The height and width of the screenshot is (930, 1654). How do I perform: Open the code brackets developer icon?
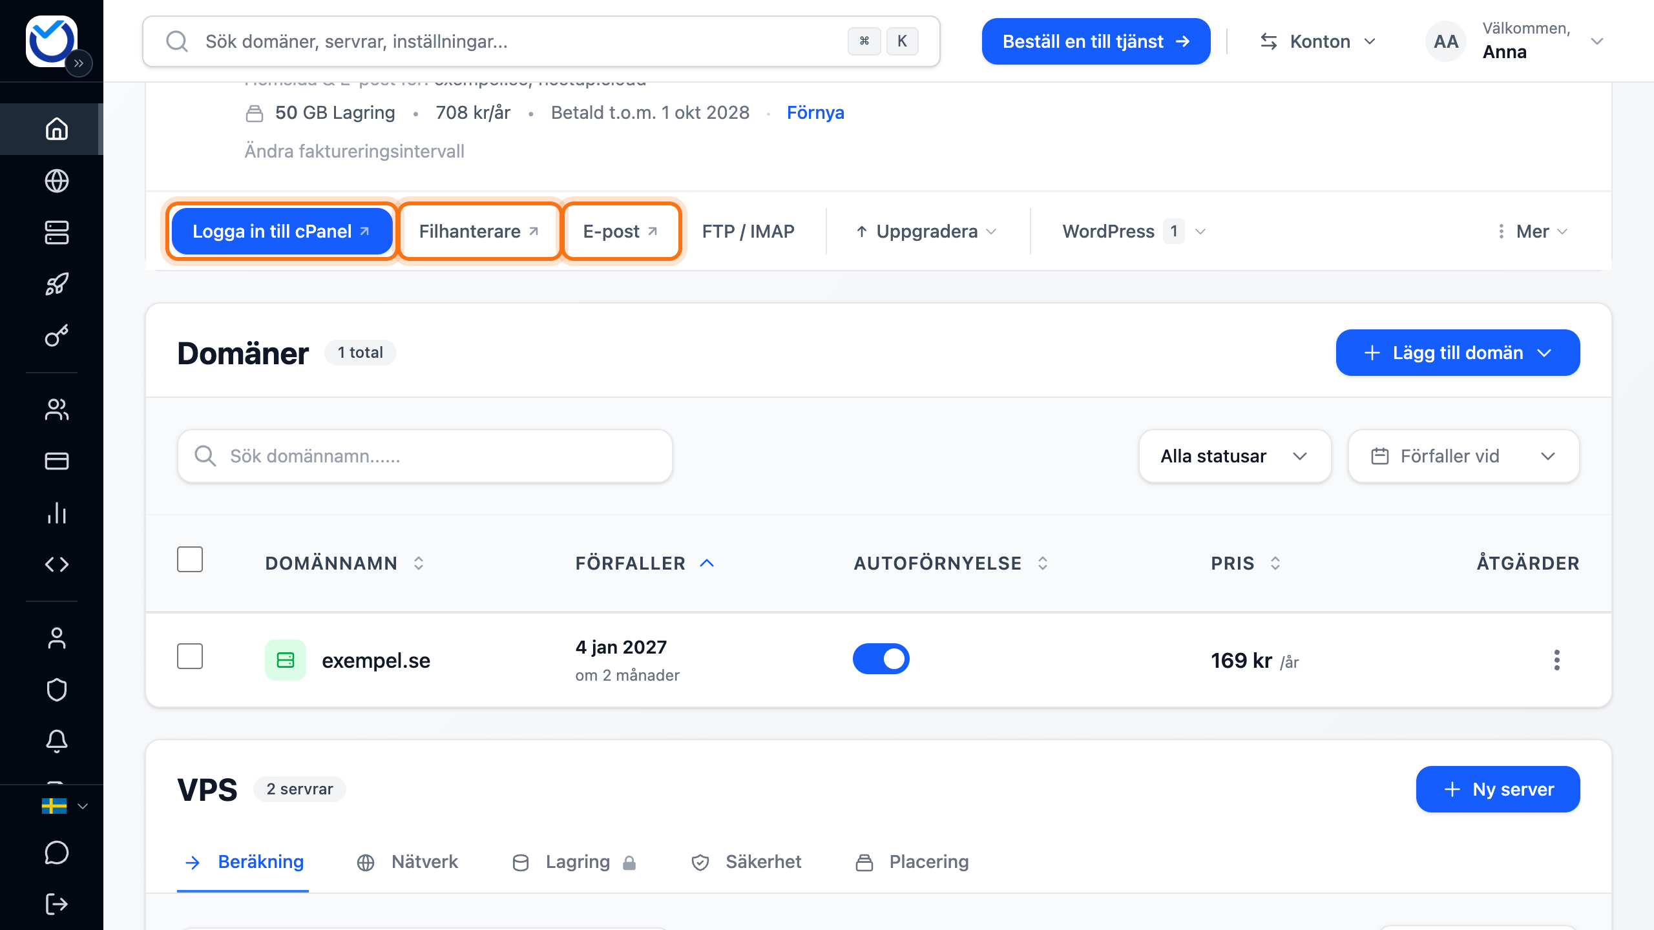coord(57,564)
